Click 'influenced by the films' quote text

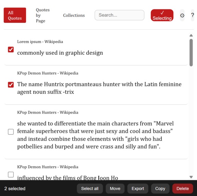(67, 178)
